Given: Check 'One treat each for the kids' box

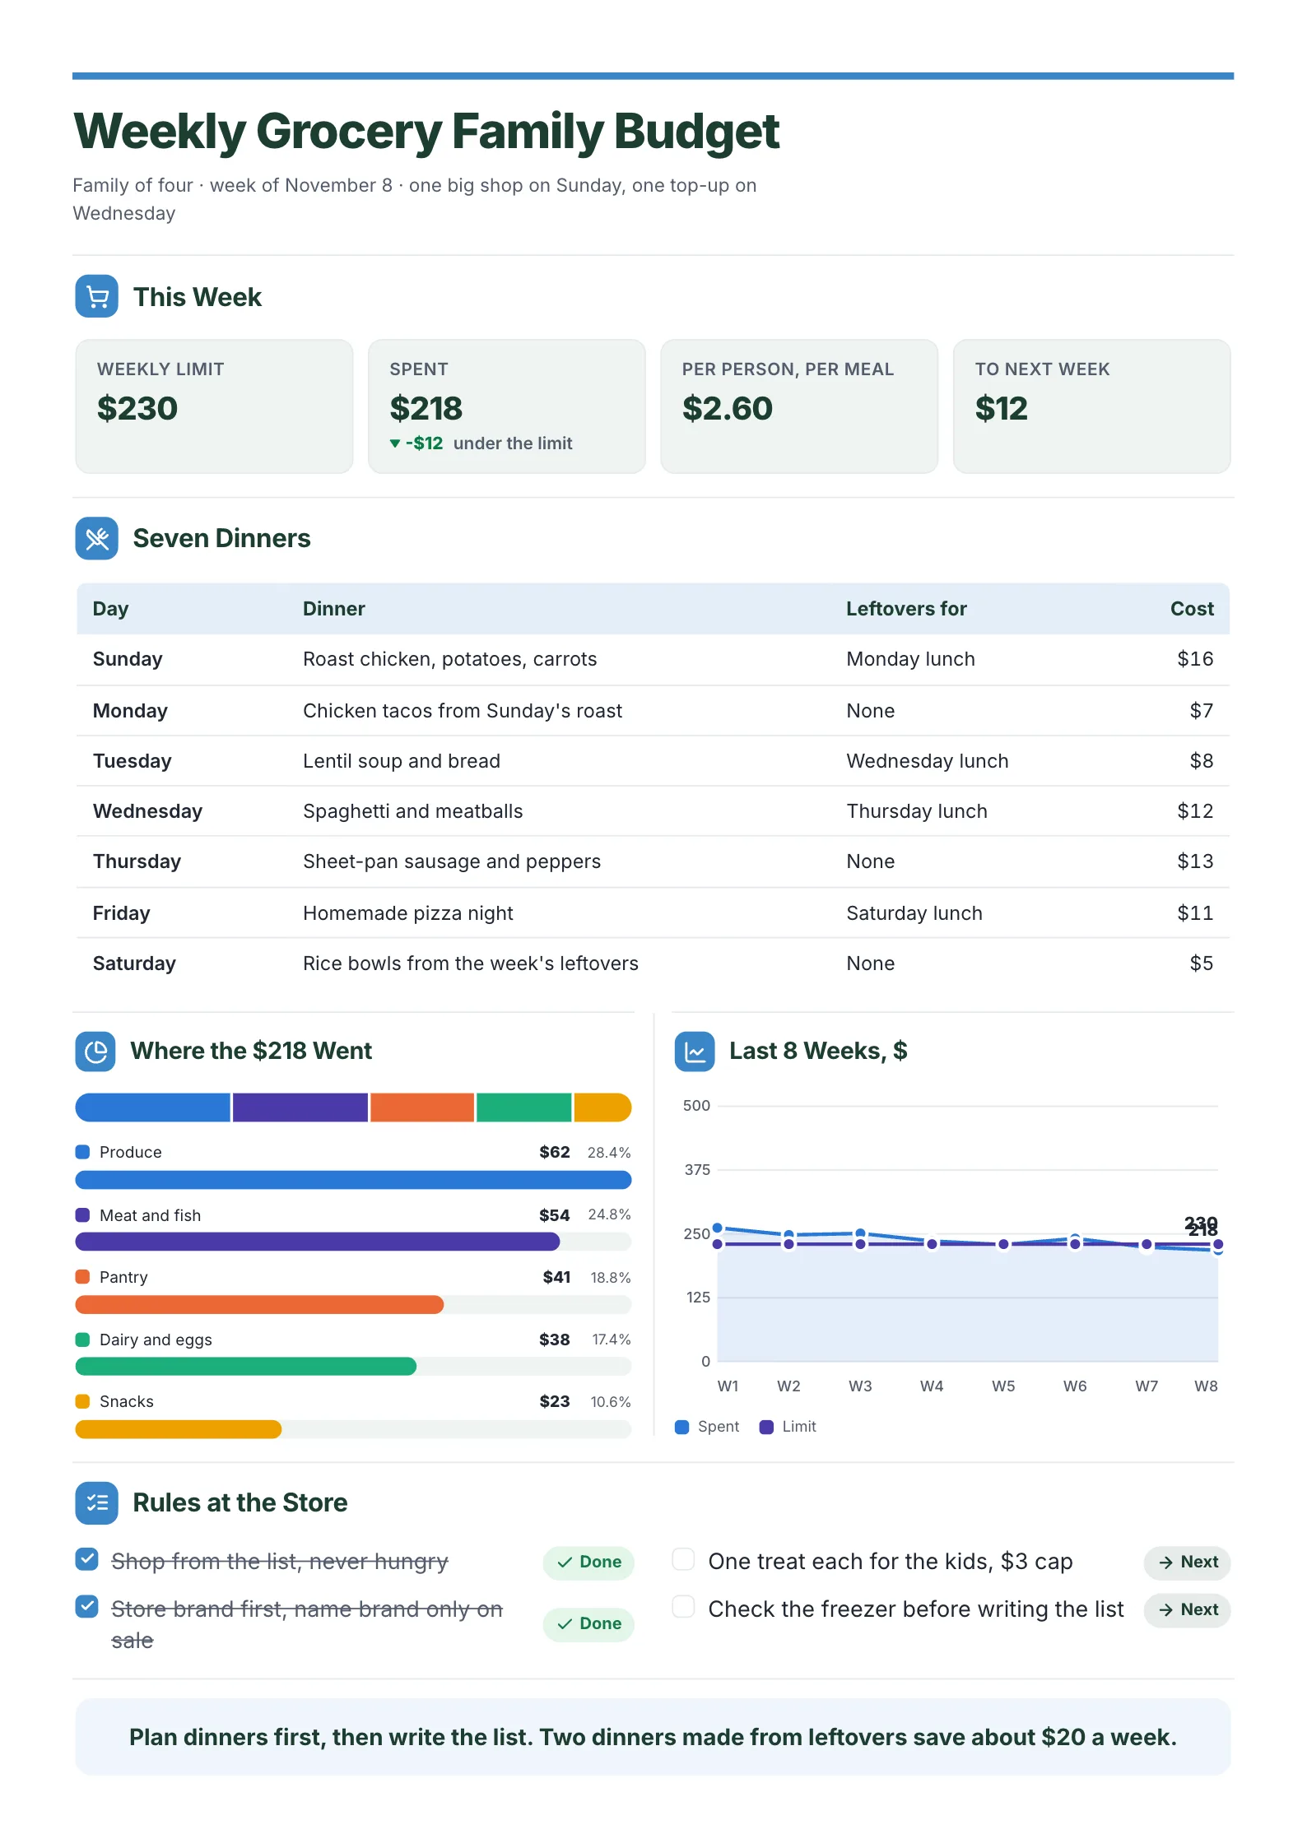Looking at the screenshot, I should tap(684, 1559).
